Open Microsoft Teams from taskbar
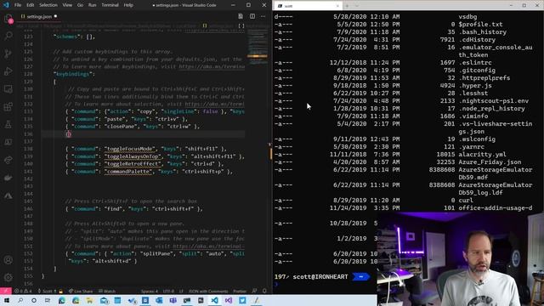This screenshot has height=306, width=544. [x=173, y=300]
